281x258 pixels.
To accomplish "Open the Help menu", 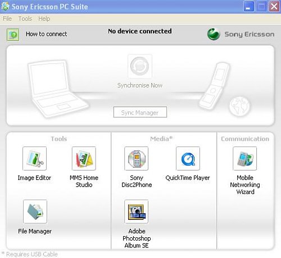I will (x=44, y=19).
